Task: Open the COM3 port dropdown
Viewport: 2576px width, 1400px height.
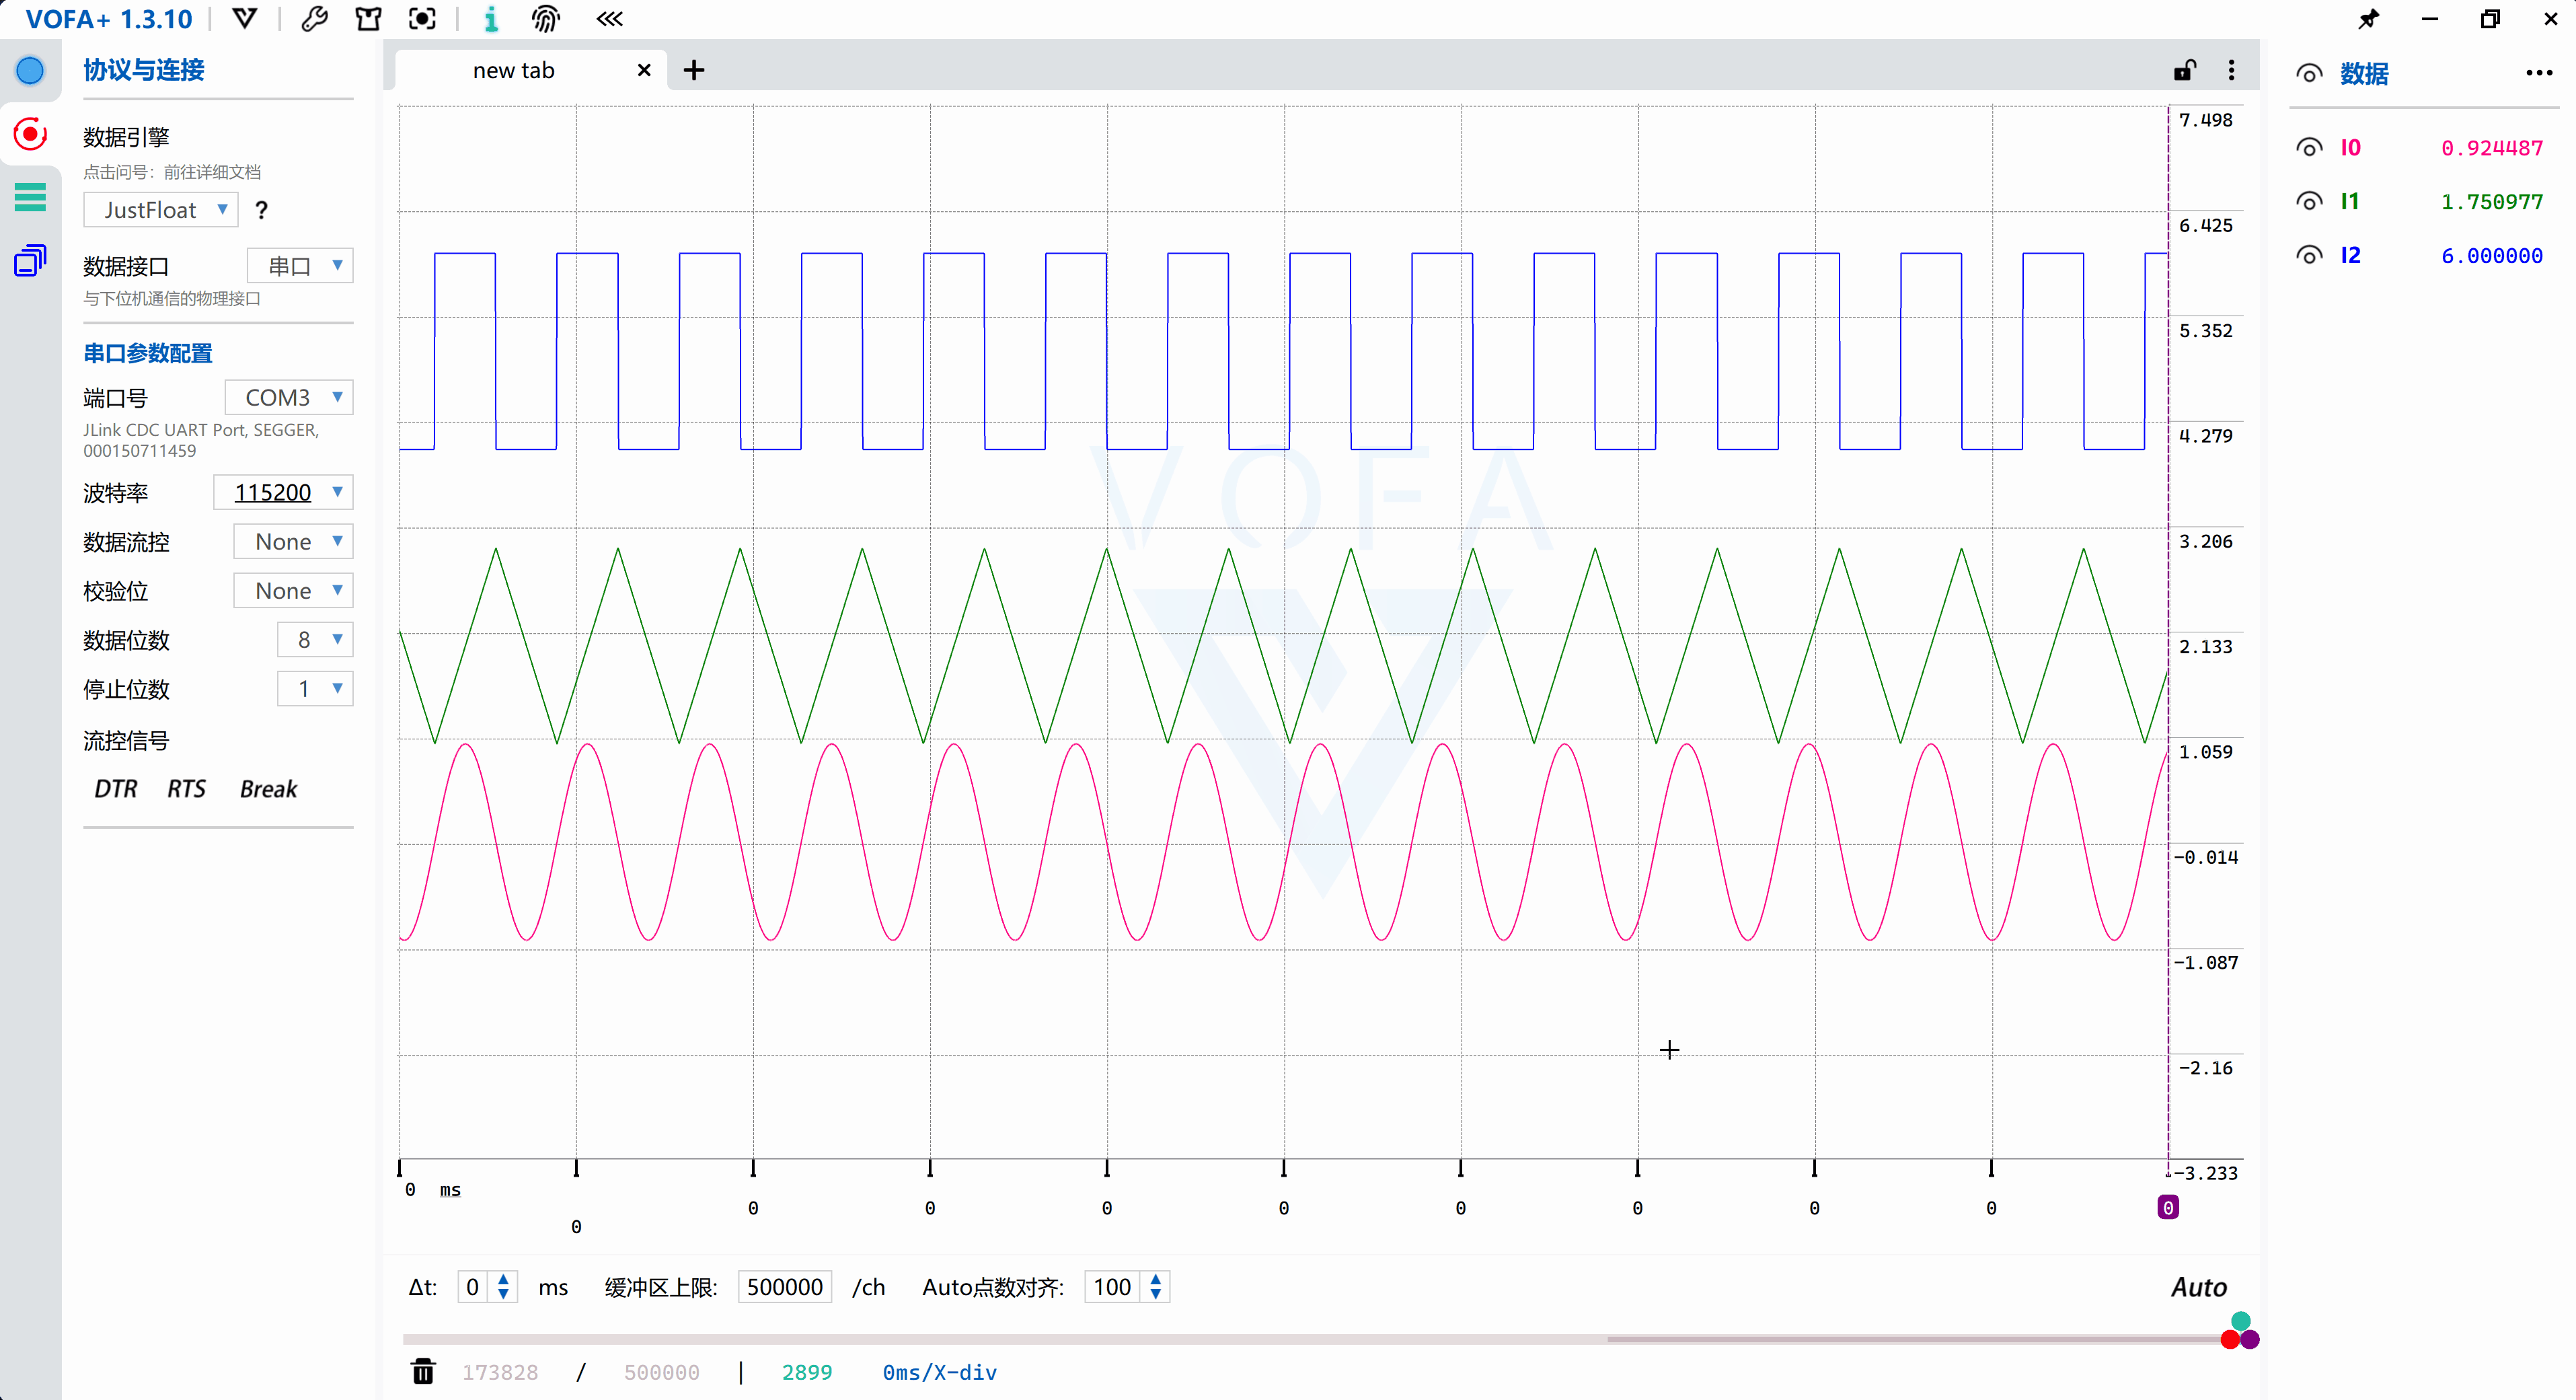Action: (288, 397)
